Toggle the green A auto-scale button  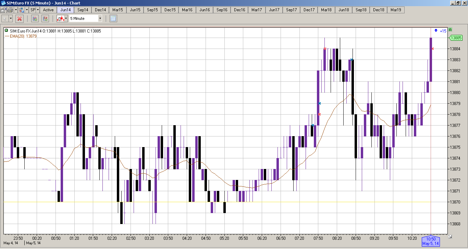[451, 30]
